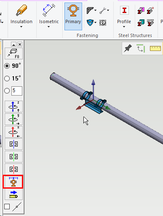Click the pushpin icon in the viewport
The width and height of the screenshot is (163, 216).
(x=128, y=48)
